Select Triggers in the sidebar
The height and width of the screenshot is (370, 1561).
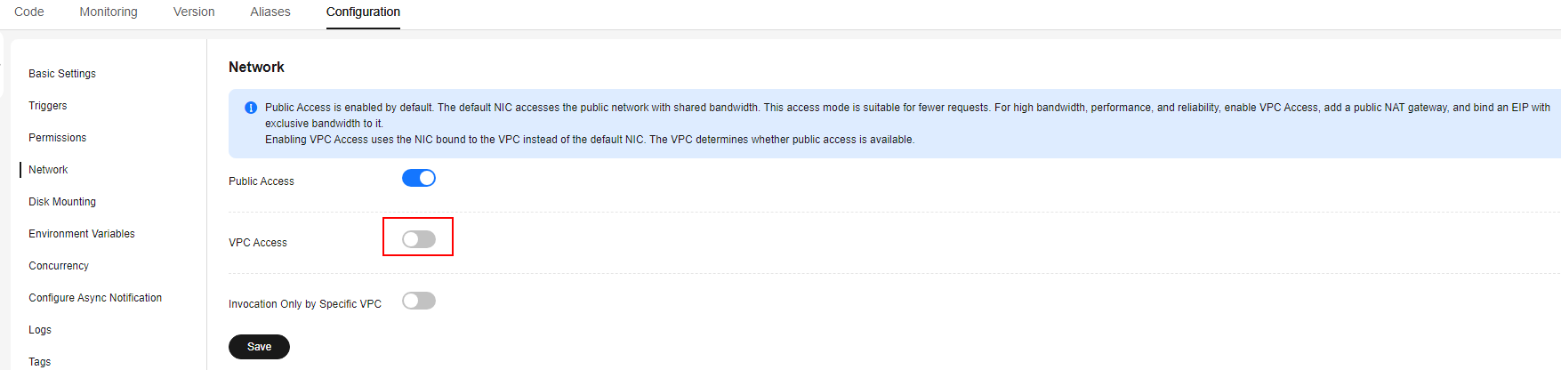(48, 106)
